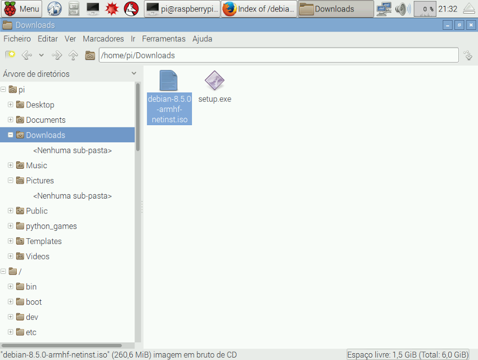Image resolution: width=478 pixels, height=360 pixels.
Task: Click the eject icon in the system tray
Action: coord(469,9)
